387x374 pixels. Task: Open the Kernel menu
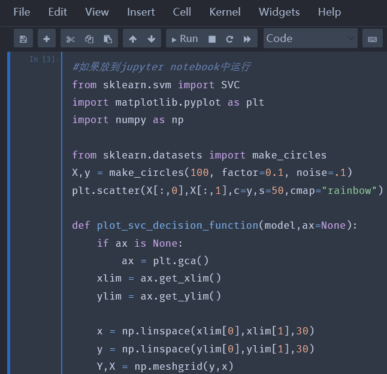click(225, 12)
